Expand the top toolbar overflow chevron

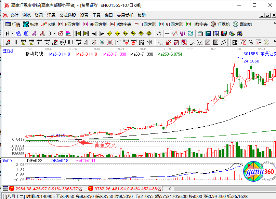275,23
